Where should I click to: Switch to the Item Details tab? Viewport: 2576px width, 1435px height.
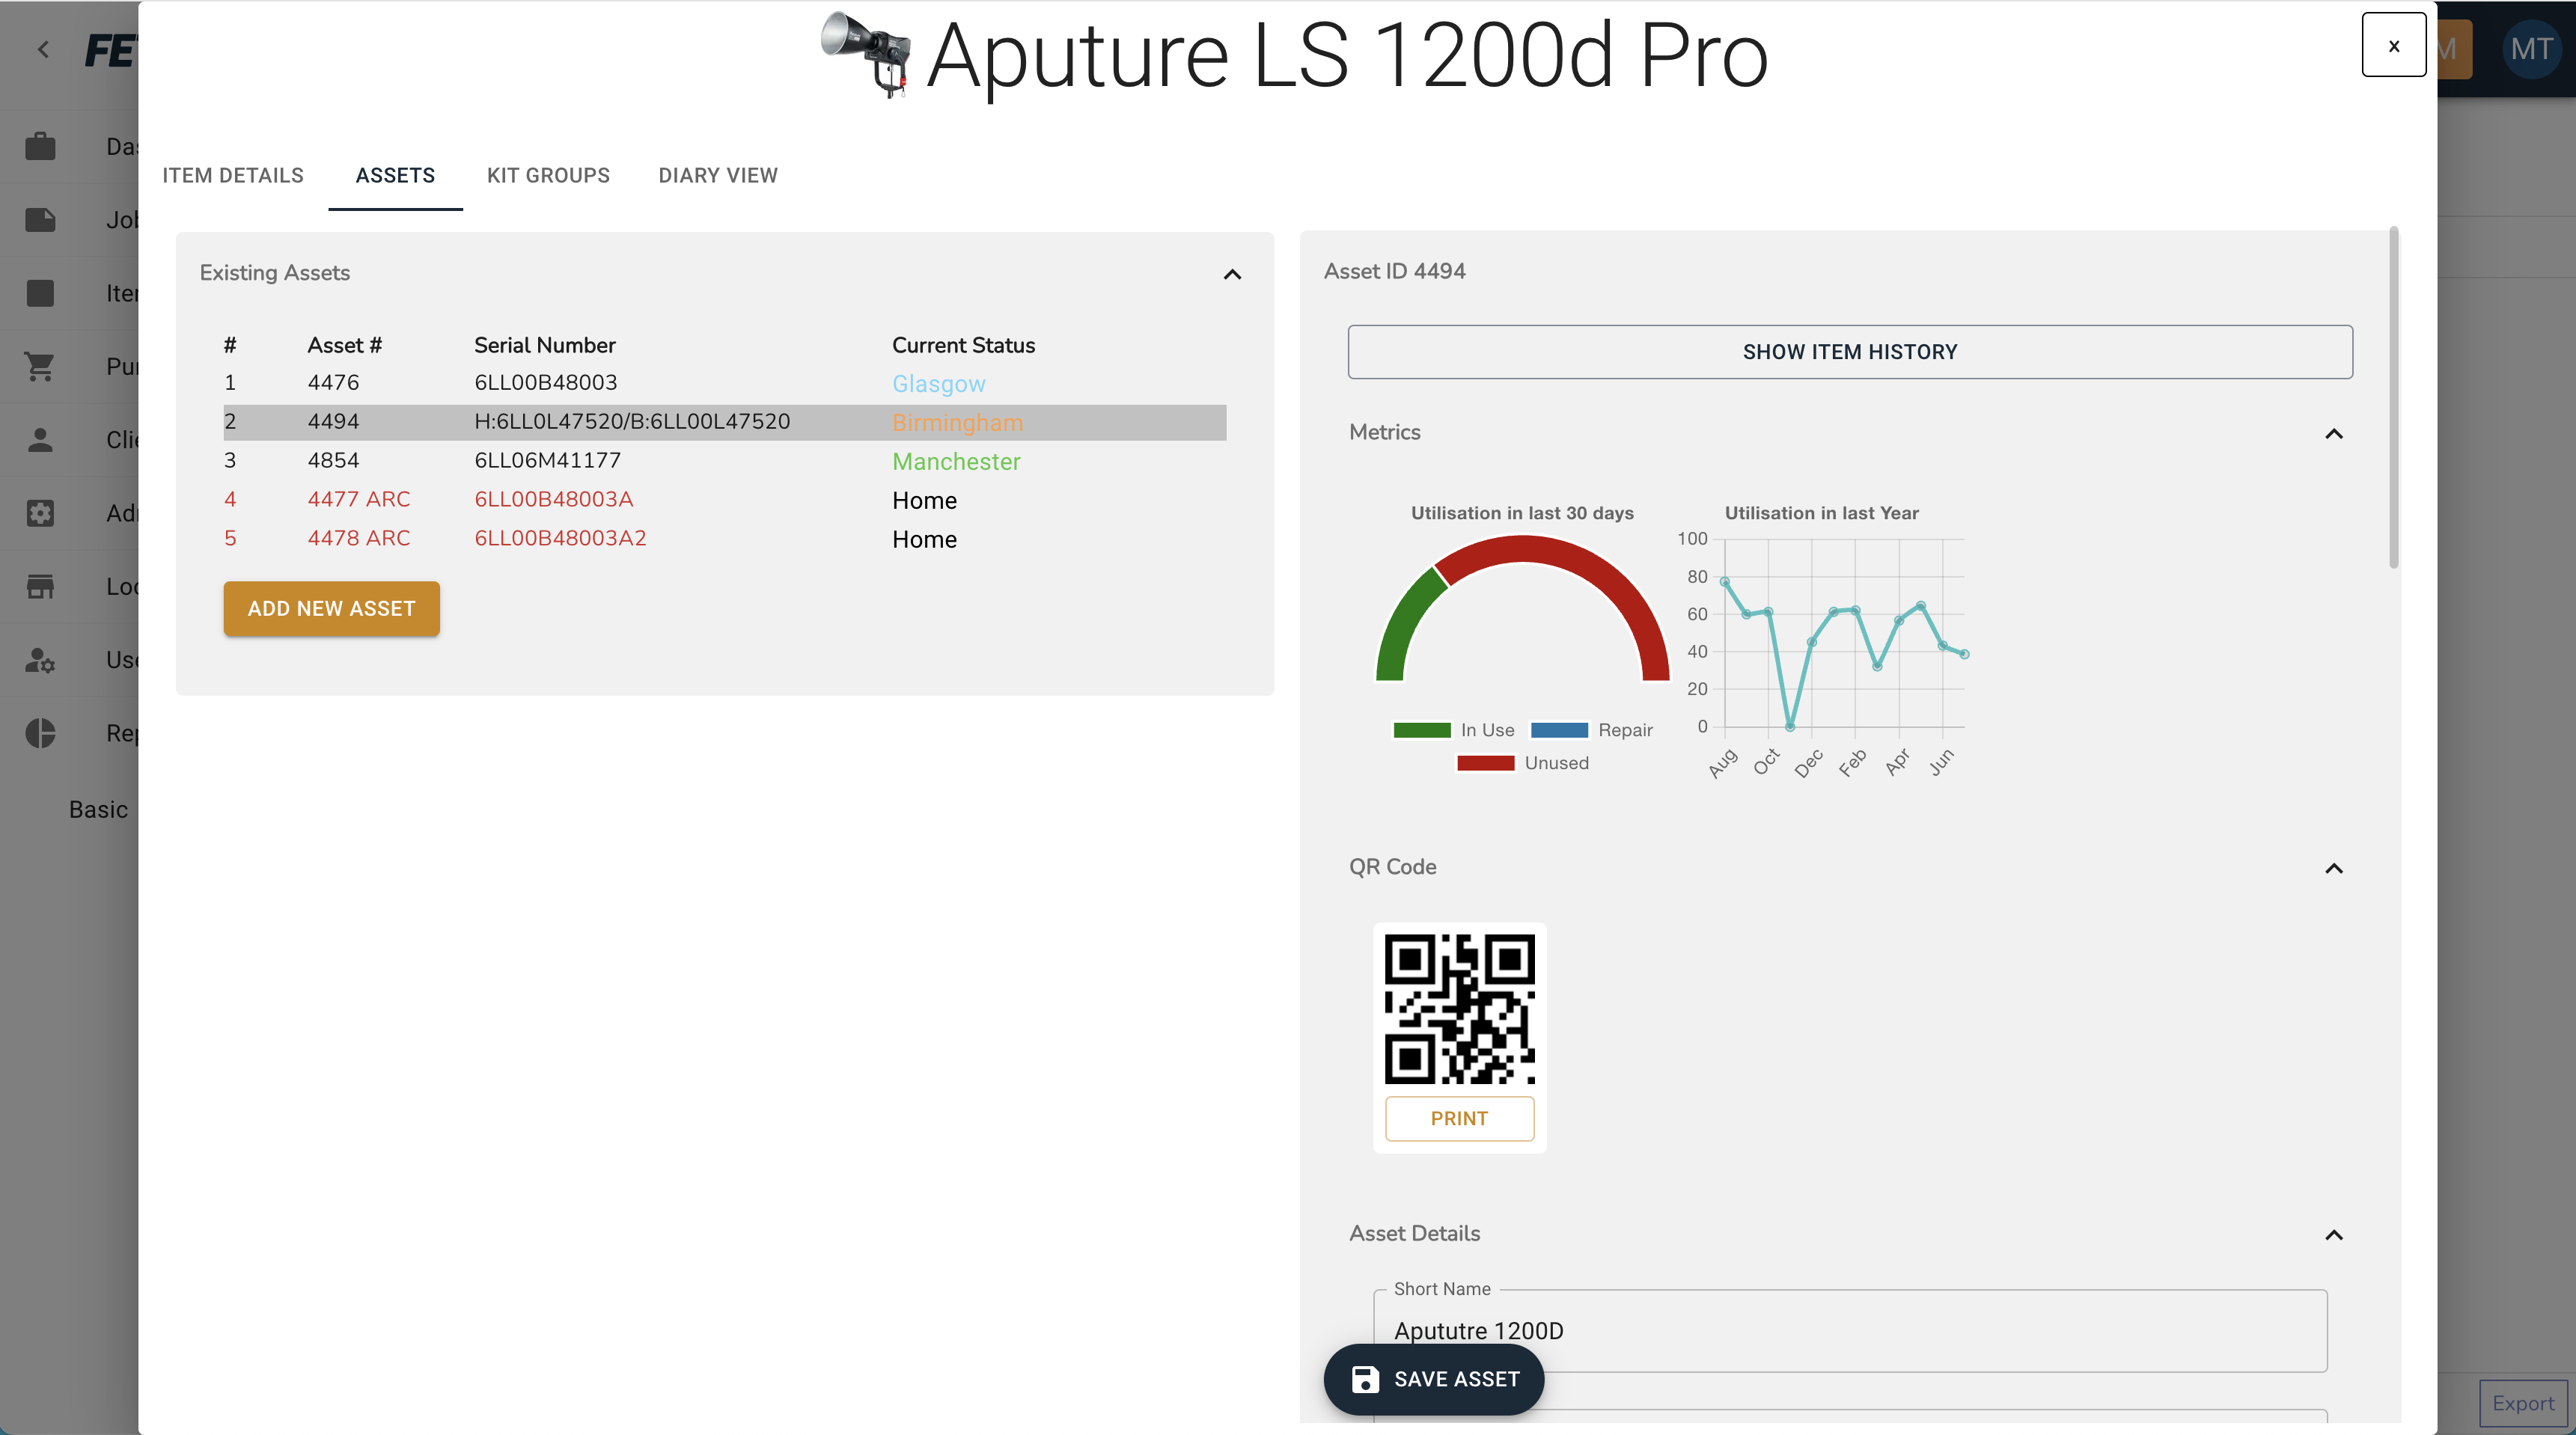tap(233, 175)
